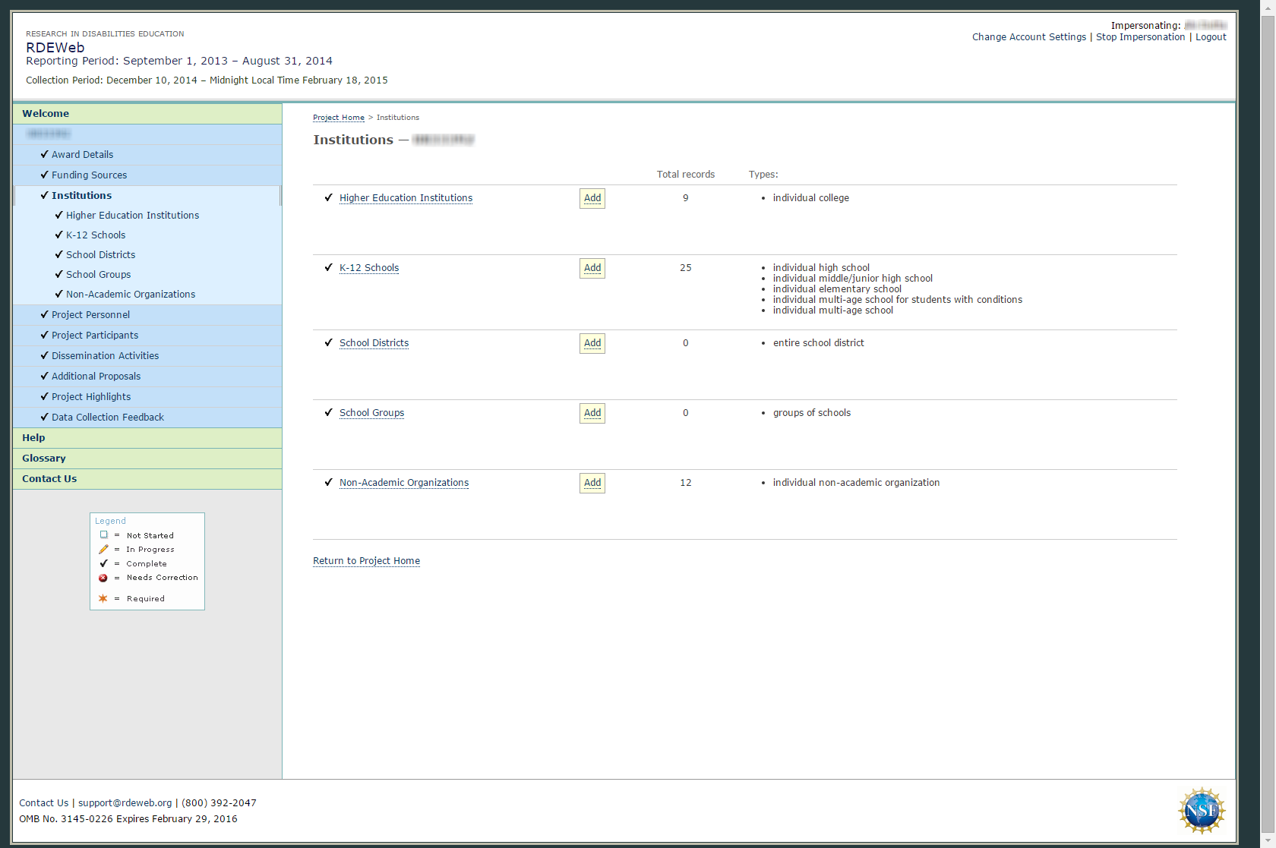Click the Required orange asterisk icon
Viewport: 1276px width, 848px height.
(103, 598)
